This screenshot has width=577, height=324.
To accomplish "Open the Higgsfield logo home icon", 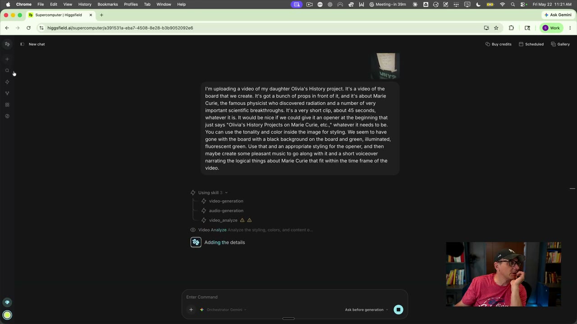I will tap(7, 44).
